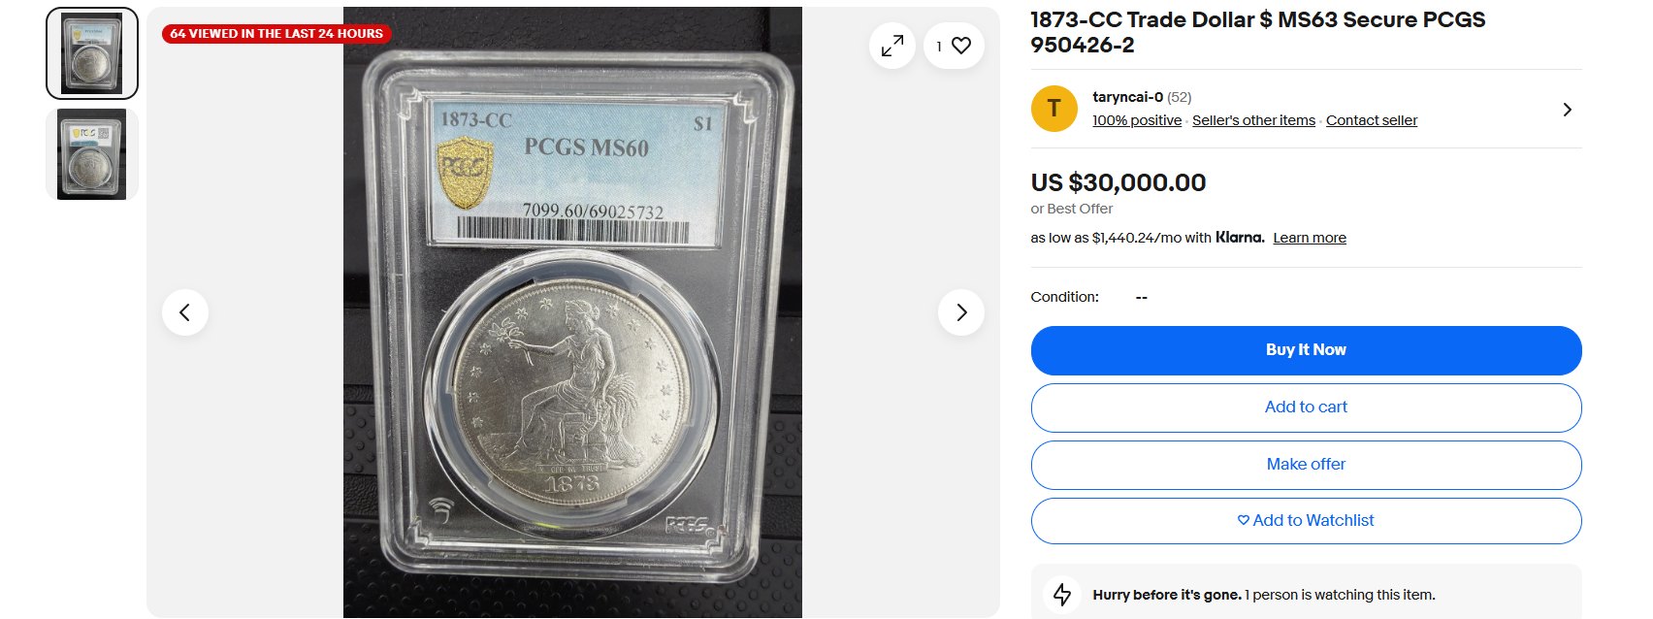Open the full-screen image expand icon
The width and height of the screenshot is (1653, 619).
(x=892, y=46)
